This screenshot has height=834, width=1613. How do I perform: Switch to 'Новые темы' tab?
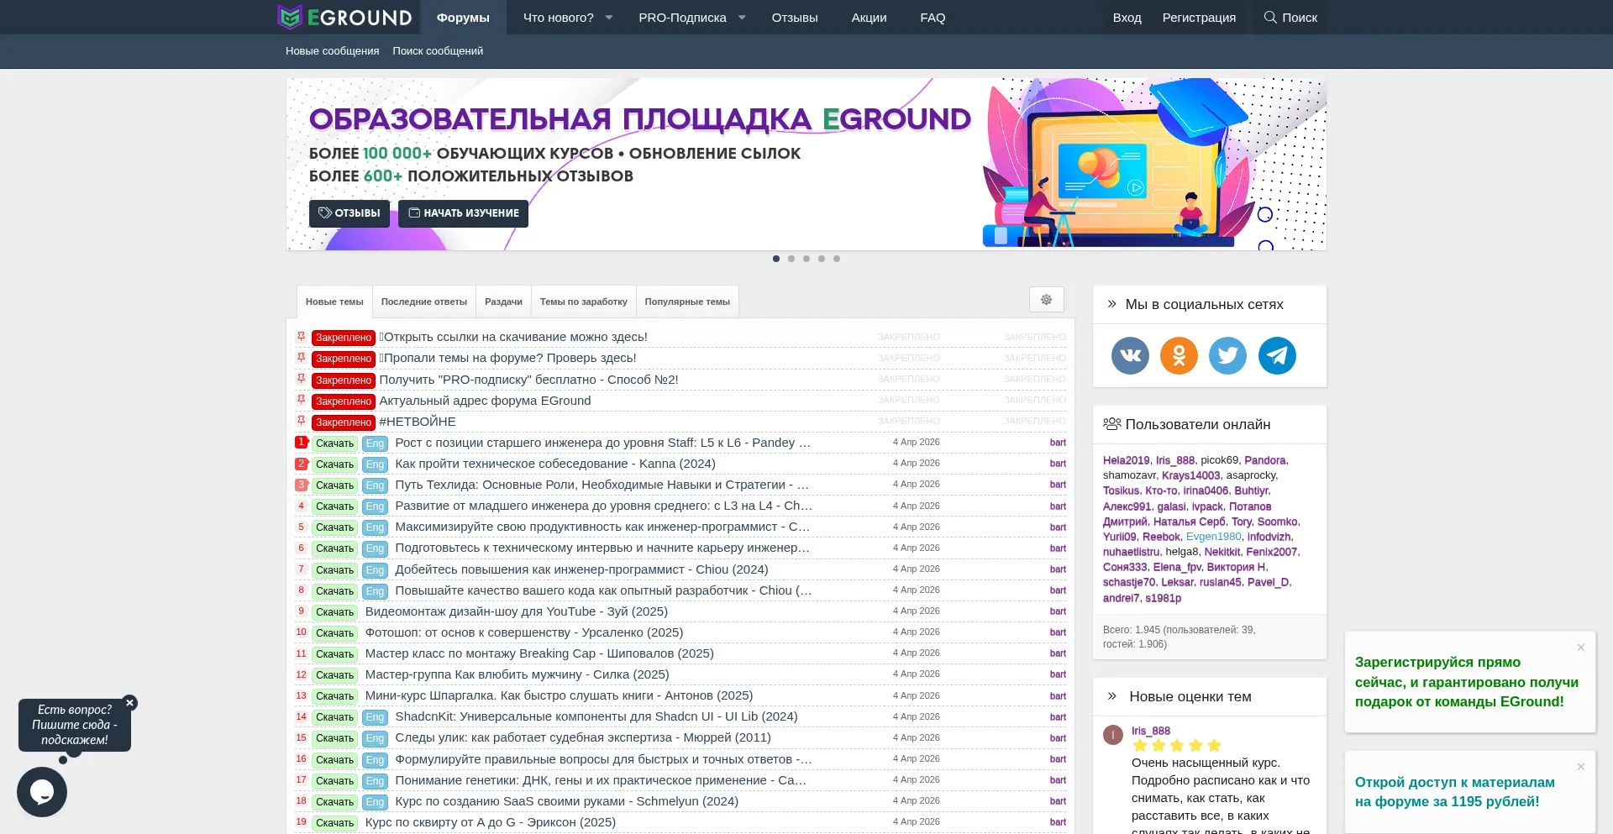click(334, 302)
